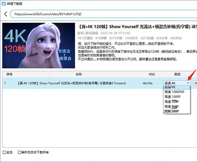Open the 影视>影视剪辑 category link
This screenshot has width=197, height=162.
[88, 33]
